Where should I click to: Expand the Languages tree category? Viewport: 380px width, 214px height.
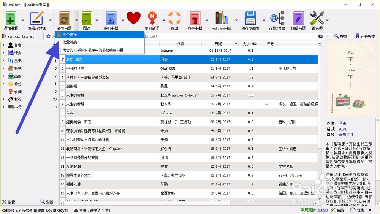[x=3, y=53]
